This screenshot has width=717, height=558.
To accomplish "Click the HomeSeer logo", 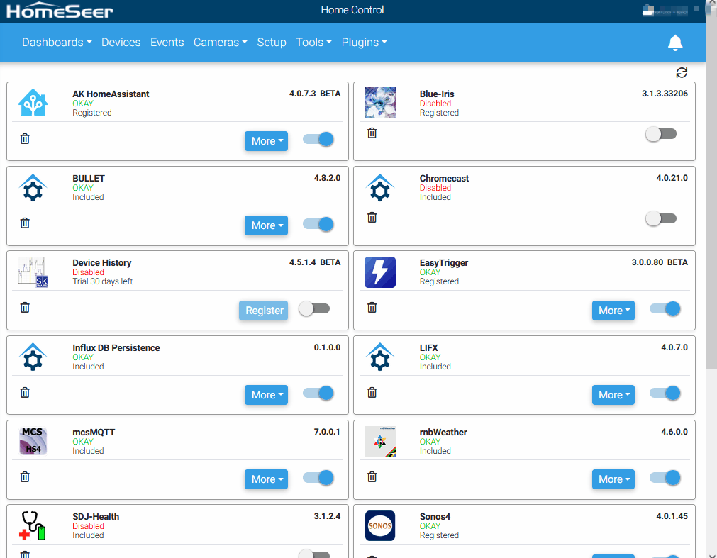I will click(60, 11).
